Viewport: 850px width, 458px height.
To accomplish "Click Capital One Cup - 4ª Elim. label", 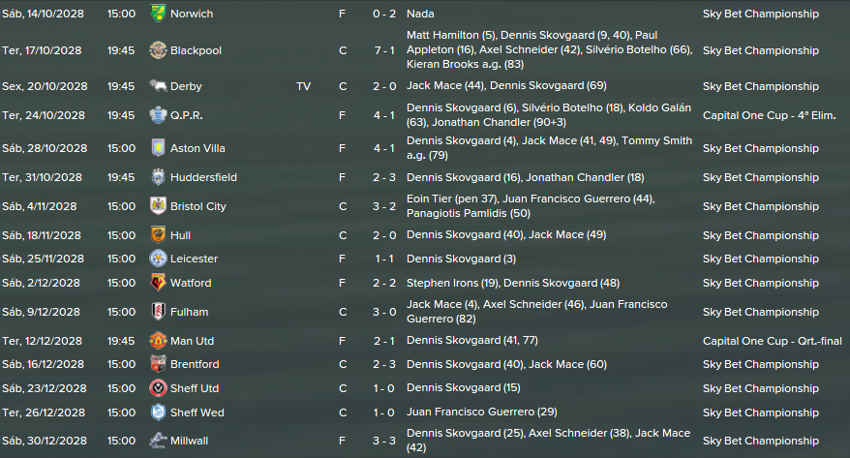I will tap(770, 115).
